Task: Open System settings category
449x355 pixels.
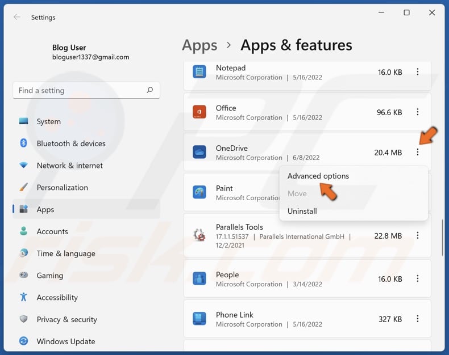Action: (x=86, y=121)
